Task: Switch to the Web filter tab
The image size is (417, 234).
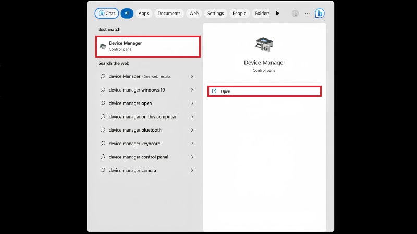Action: point(194,14)
